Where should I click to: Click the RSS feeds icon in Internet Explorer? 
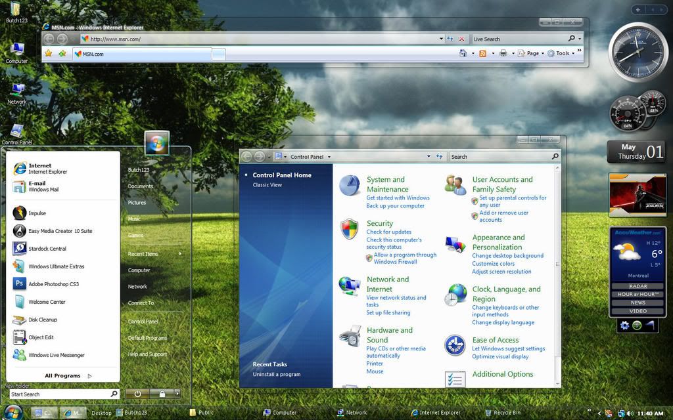482,53
